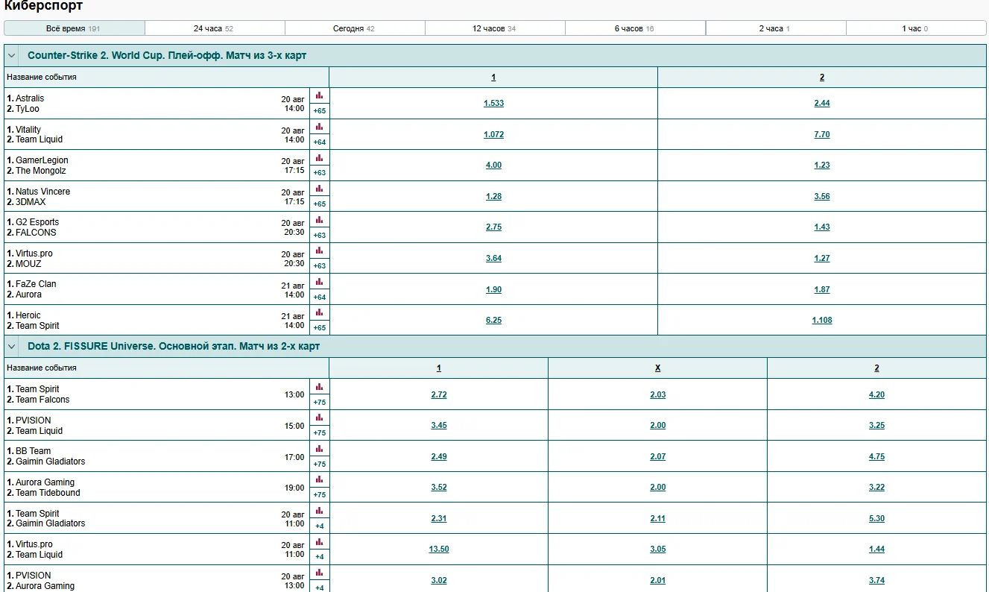Screen dimensions: 989x592
Task: Select the "24 часа" time filter tab
Action: click(214, 28)
